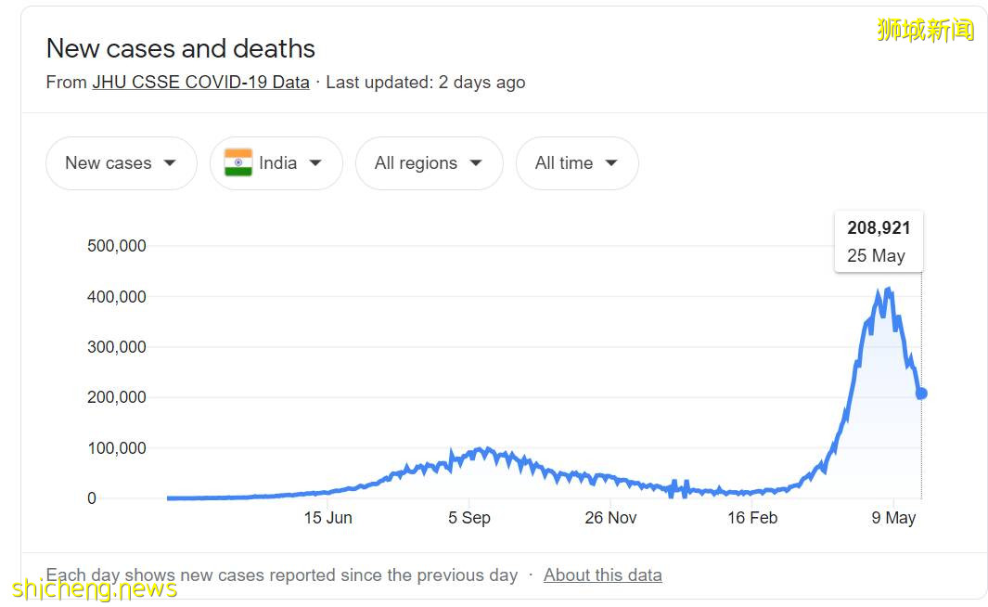The height and width of the screenshot is (607, 988).
Task: Click the 208,921 tooltip for 25 May
Action: (x=878, y=241)
